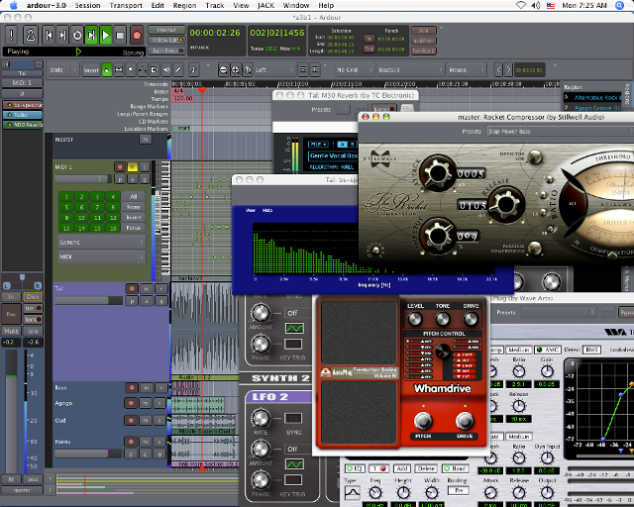
Task: Arm the global record button
Action: 137,36
